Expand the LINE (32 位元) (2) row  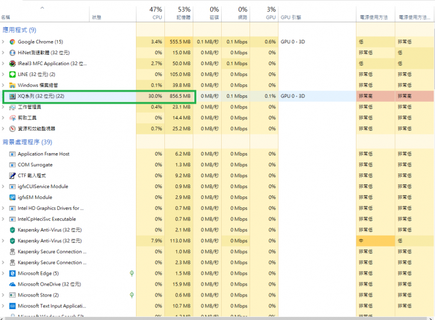(x=3, y=74)
